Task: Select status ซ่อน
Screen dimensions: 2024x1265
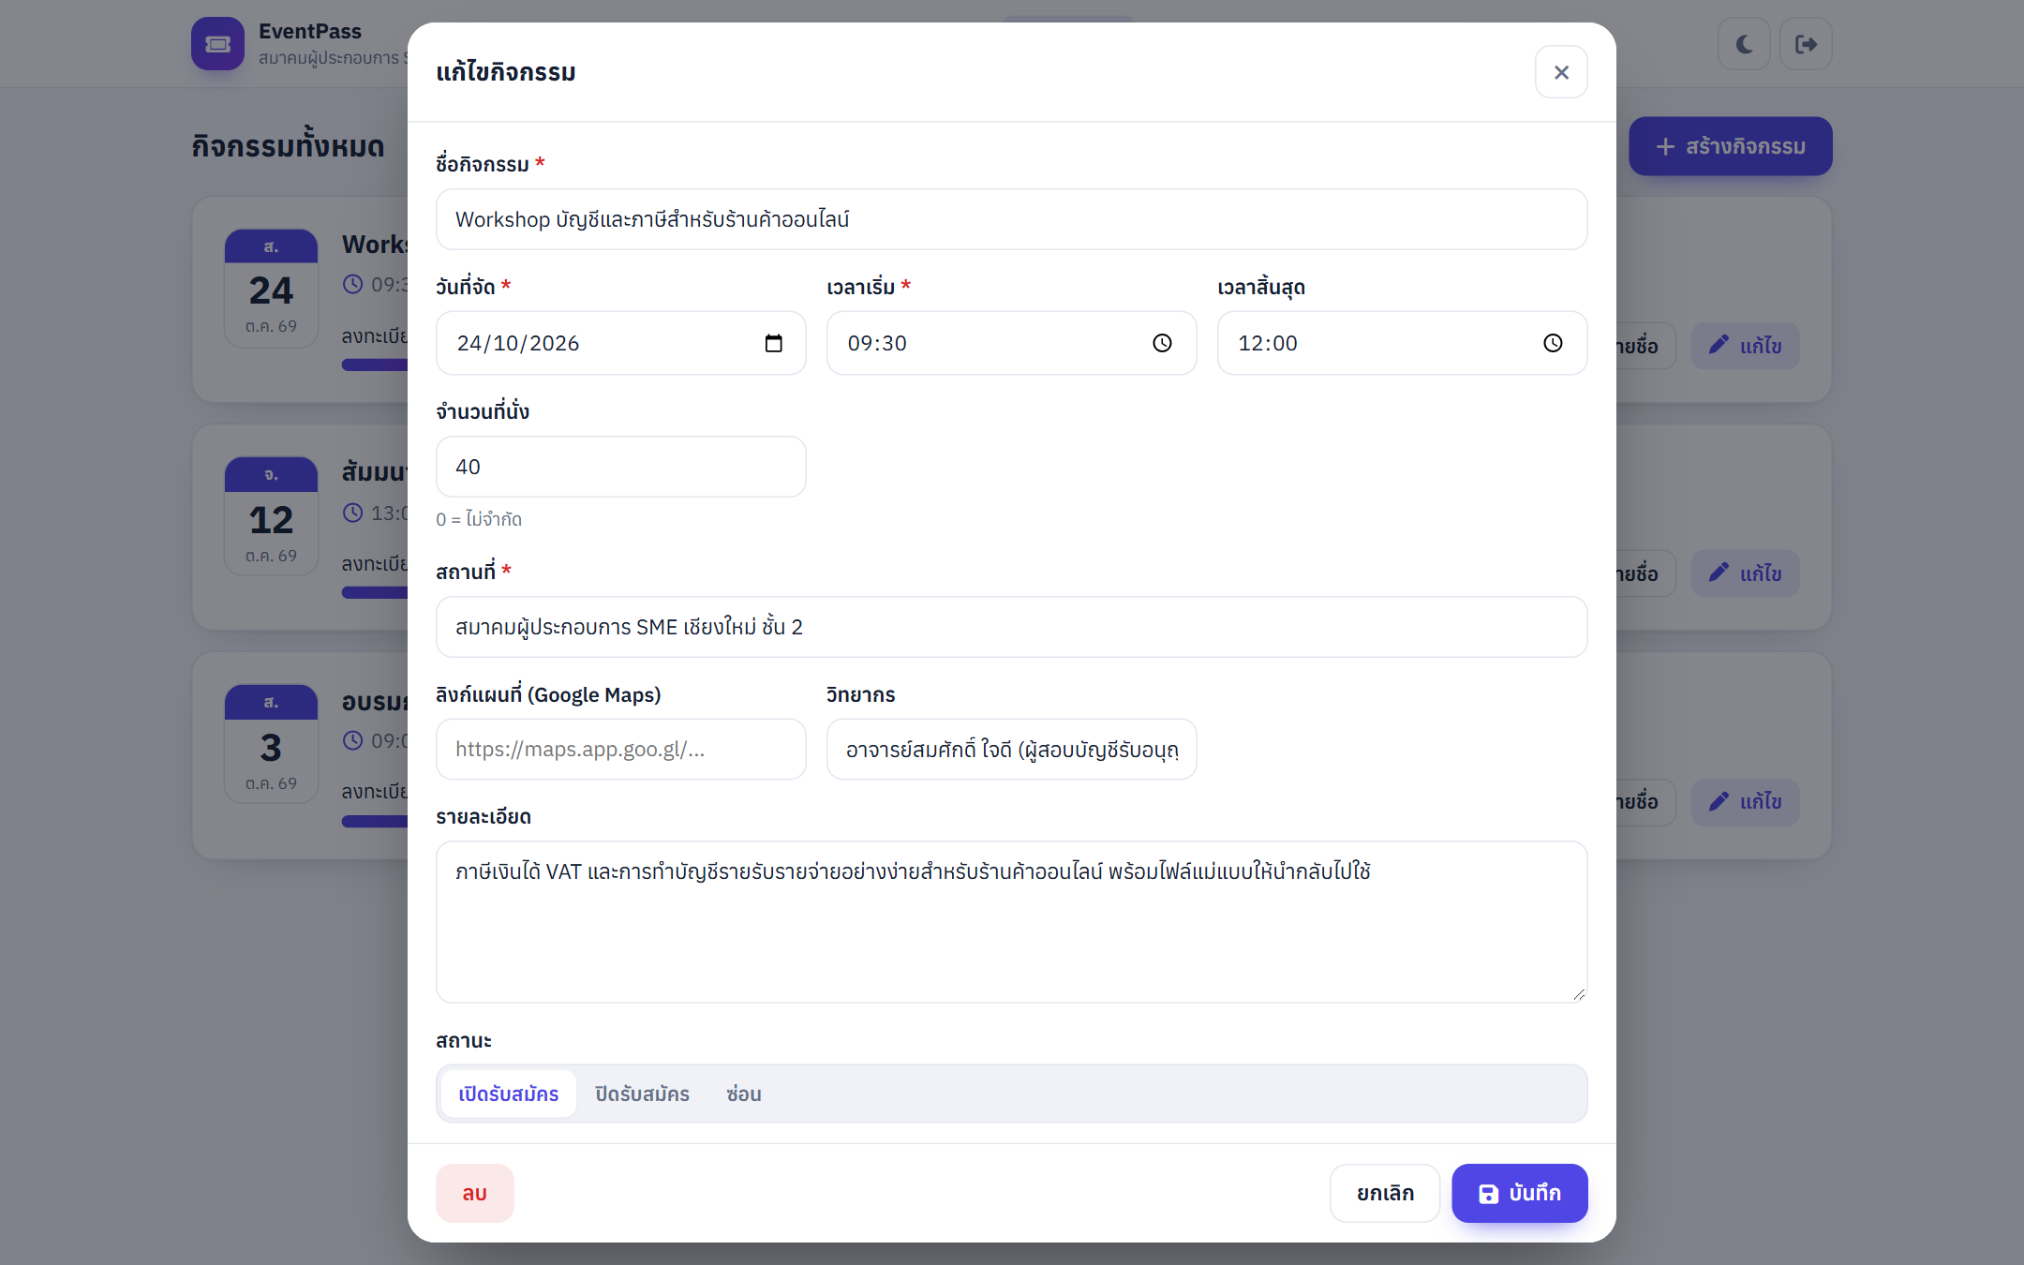Action: click(x=744, y=1094)
